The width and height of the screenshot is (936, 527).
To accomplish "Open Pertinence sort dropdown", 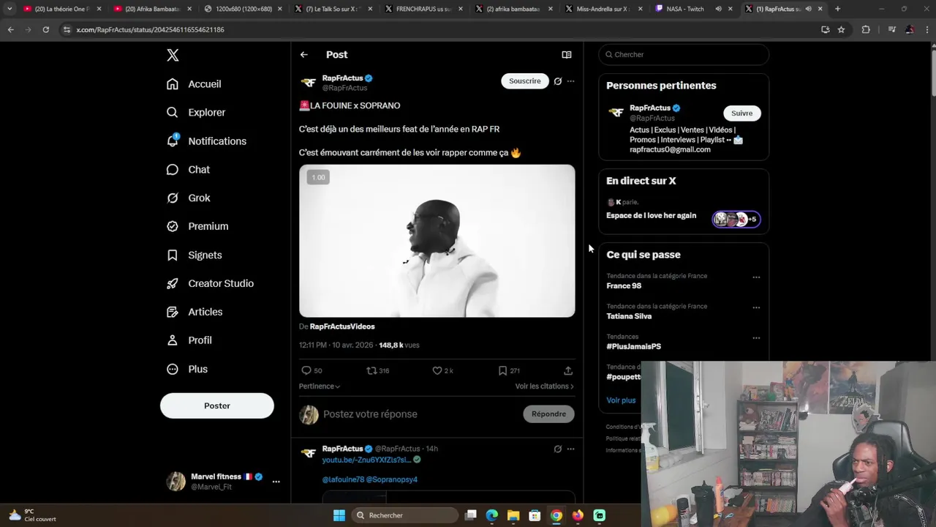I will (x=320, y=386).
